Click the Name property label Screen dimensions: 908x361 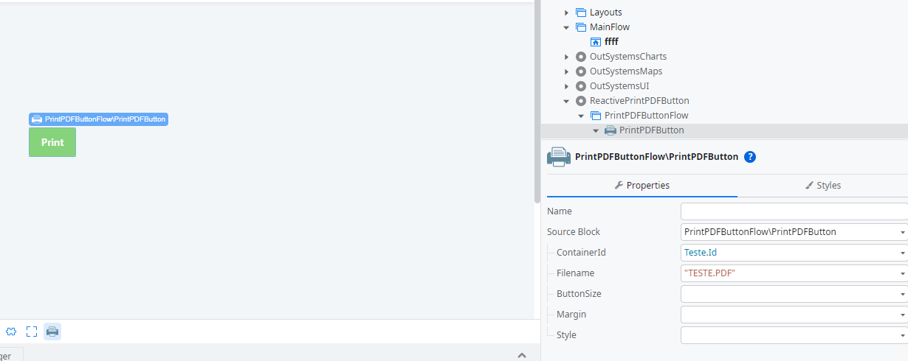tap(560, 211)
